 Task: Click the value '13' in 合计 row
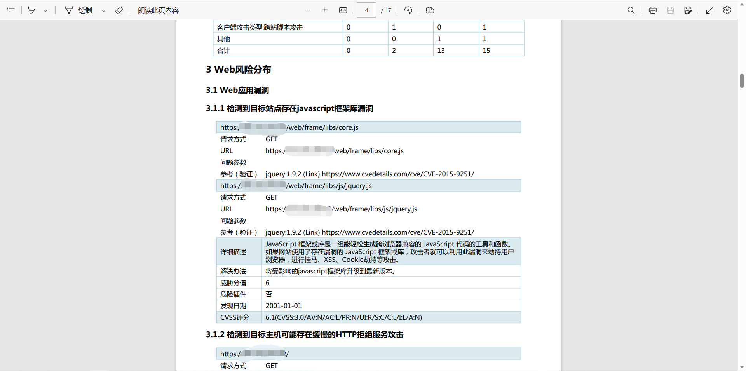(x=441, y=51)
